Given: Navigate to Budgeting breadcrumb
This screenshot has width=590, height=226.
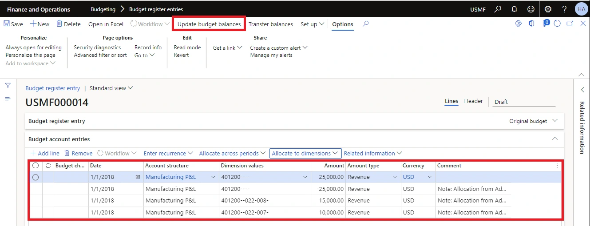Looking at the screenshot, I should [103, 9].
